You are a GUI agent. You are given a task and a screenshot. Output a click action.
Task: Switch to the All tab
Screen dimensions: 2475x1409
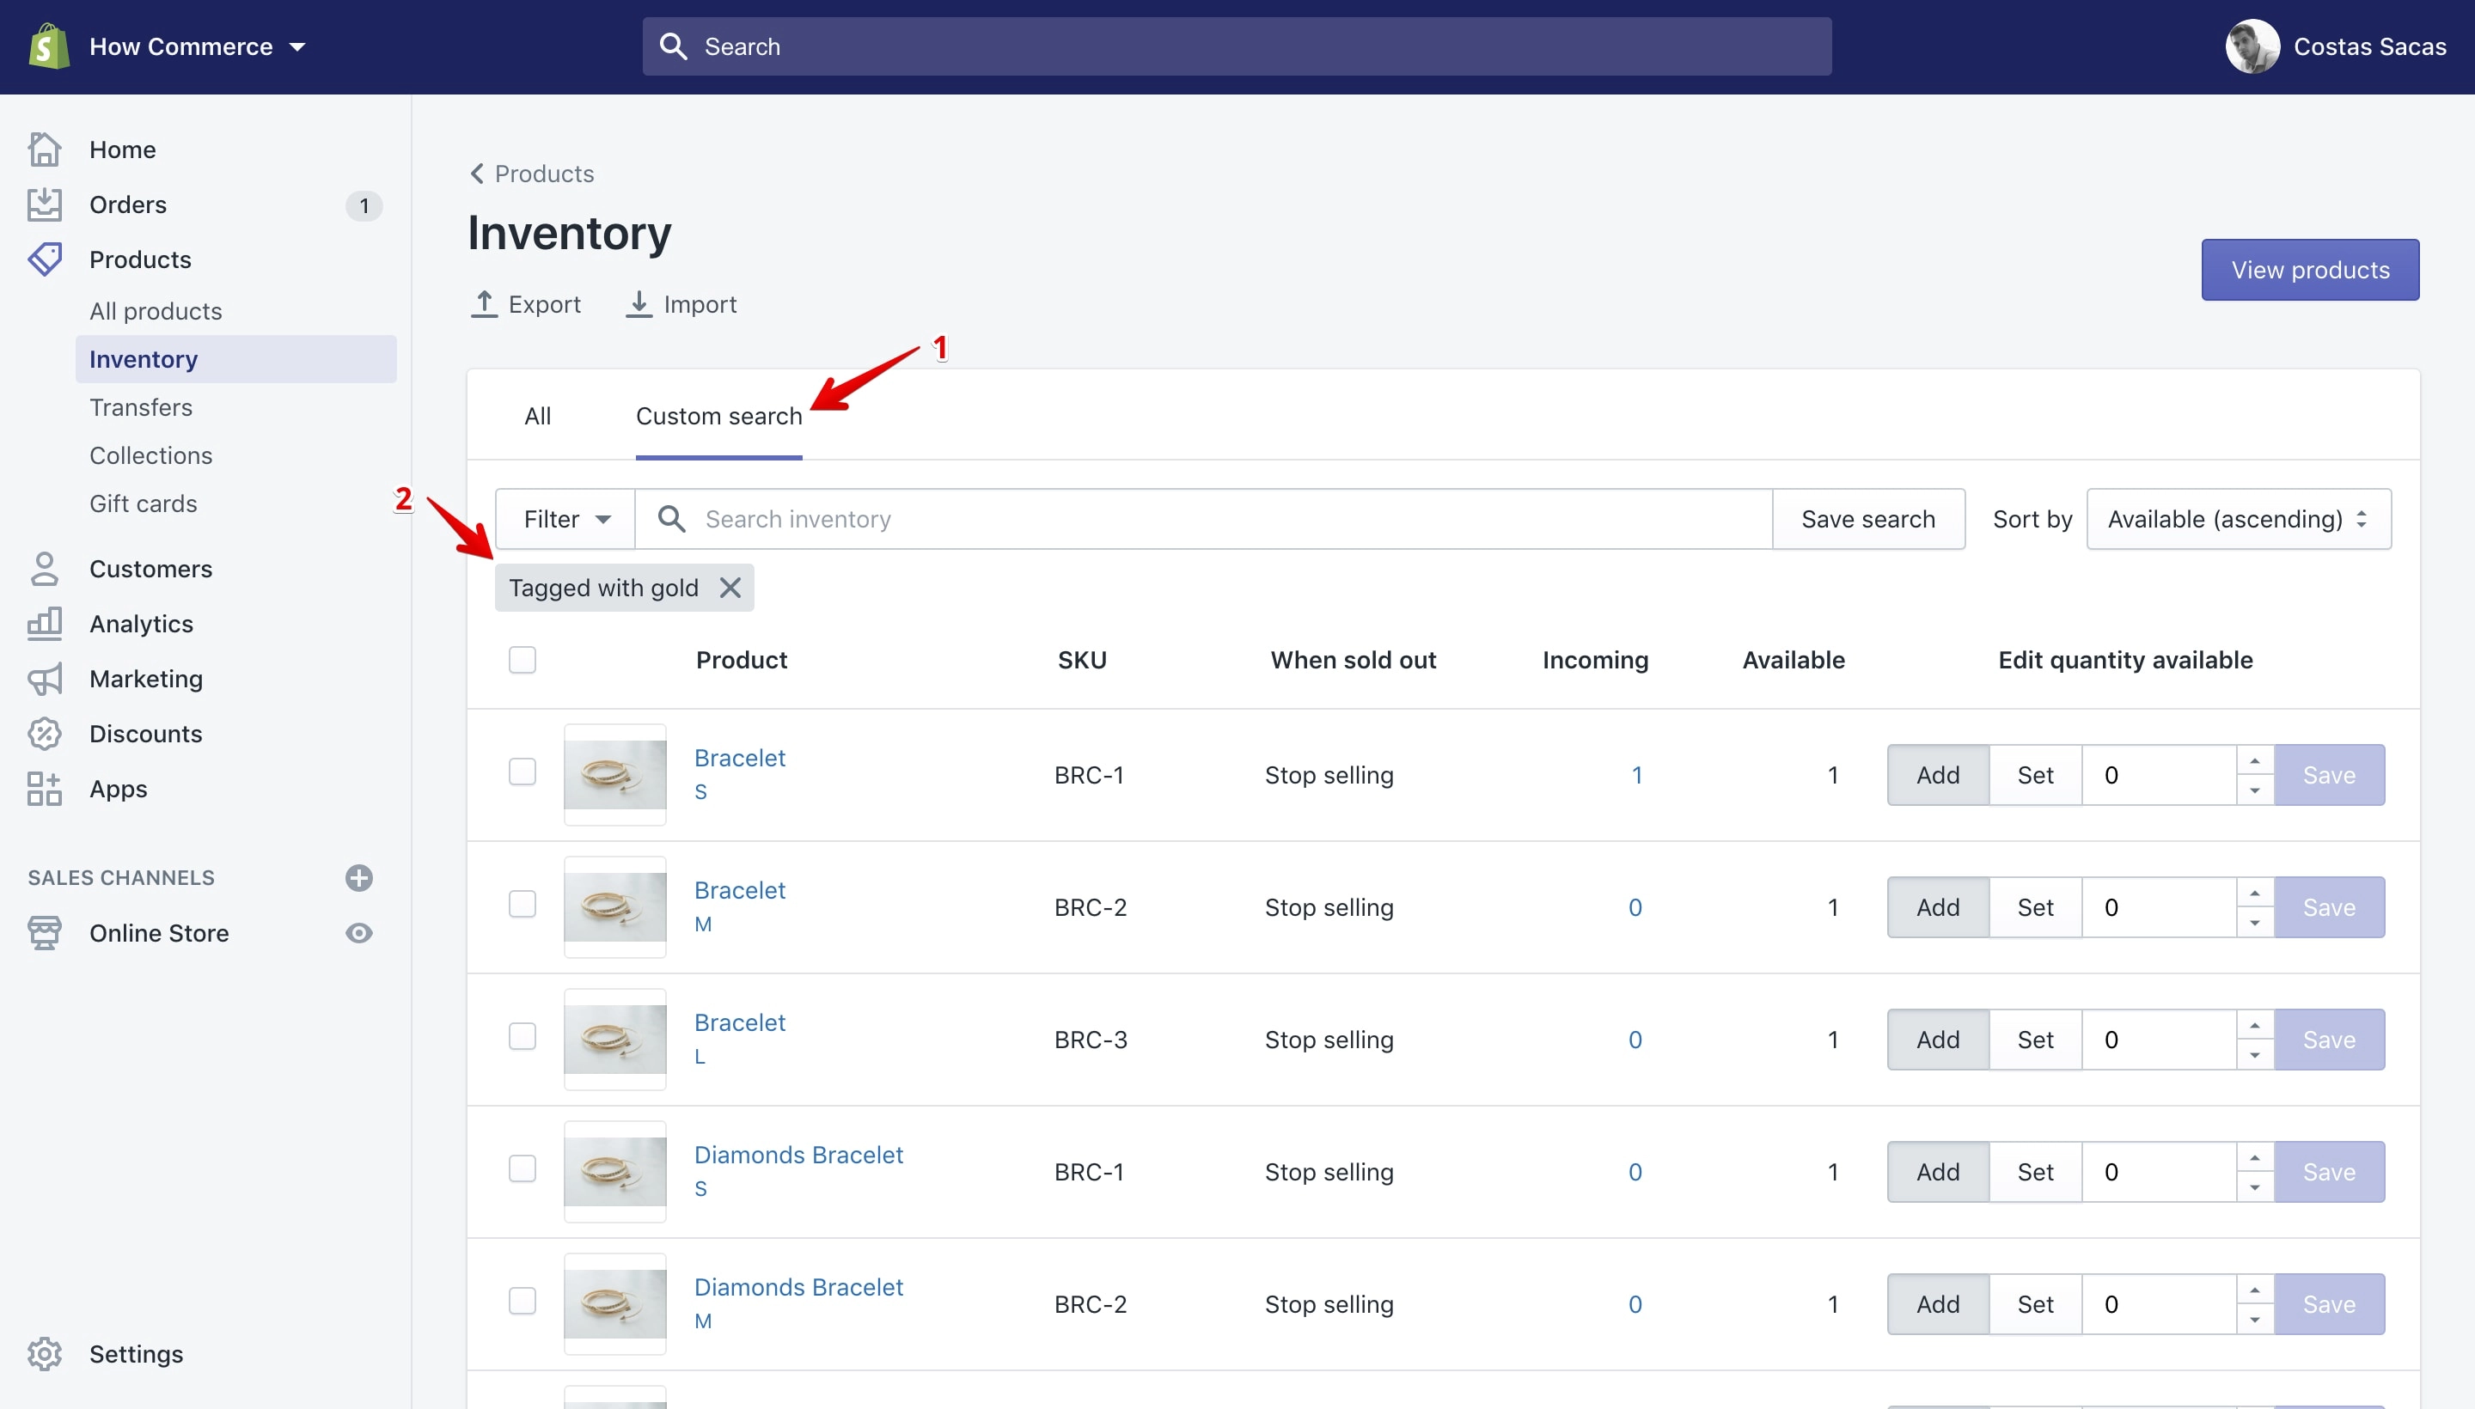click(x=538, y=416)
